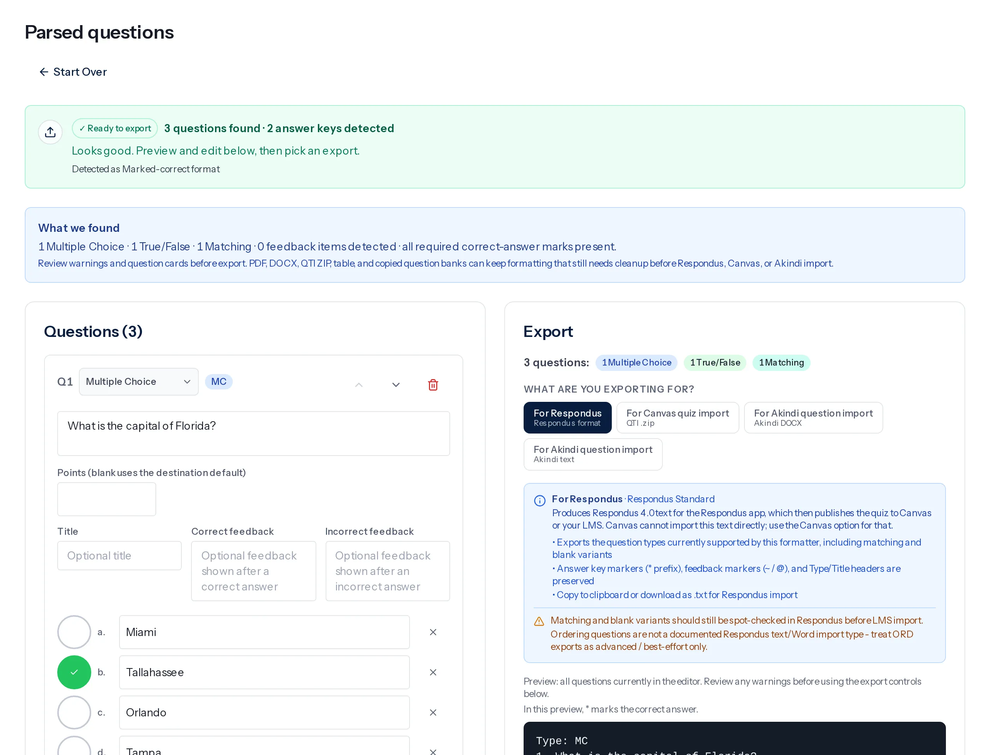Image resolution: width=990 pixels, height=755 pixels.
Task: Click the Points input field
Action: click(107, 499)
